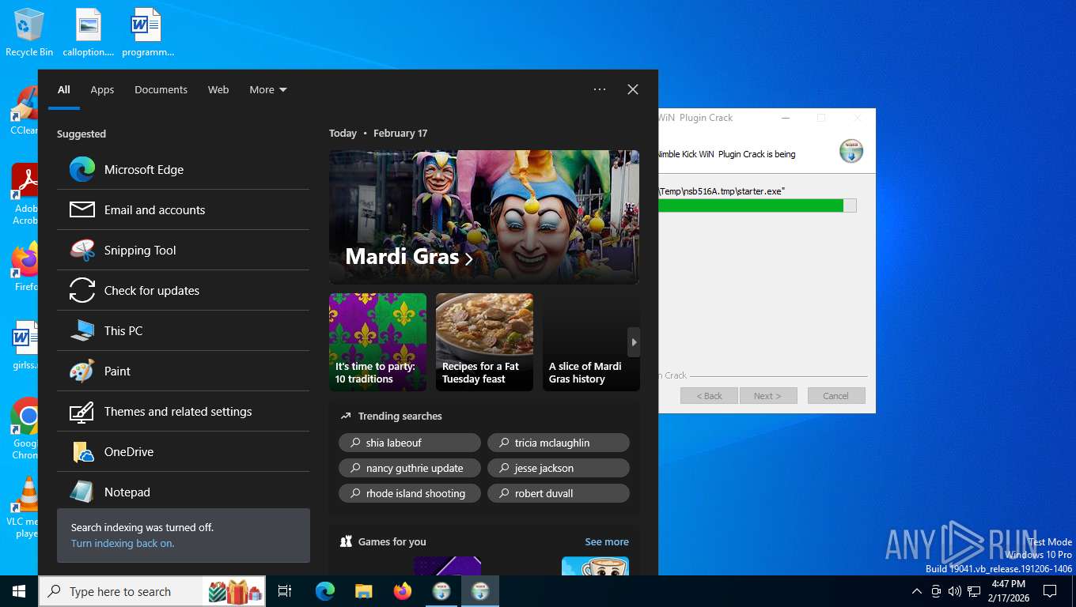Click Cancel in the installer window

tap(836, 395)
